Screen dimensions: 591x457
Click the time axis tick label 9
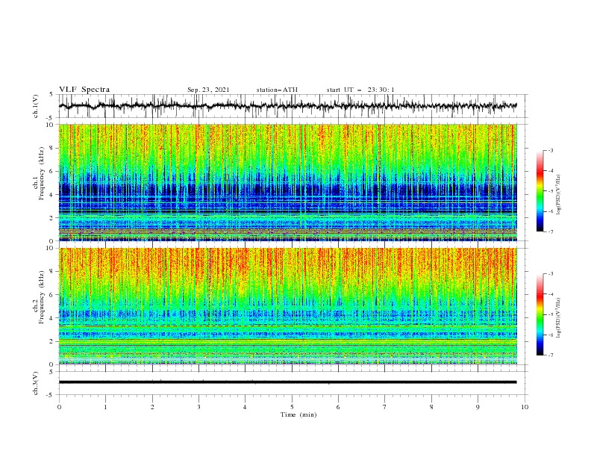[478, 407]
